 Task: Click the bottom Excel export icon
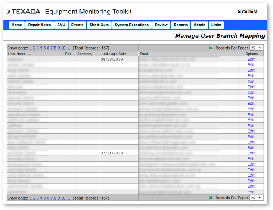click(x=211, y=198)
